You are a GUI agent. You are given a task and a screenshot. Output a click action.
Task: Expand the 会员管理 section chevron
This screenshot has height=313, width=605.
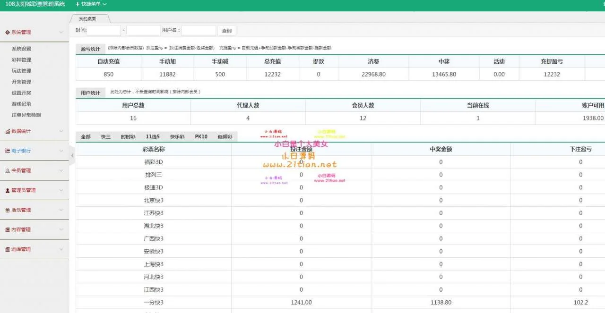tap(61, 171)
